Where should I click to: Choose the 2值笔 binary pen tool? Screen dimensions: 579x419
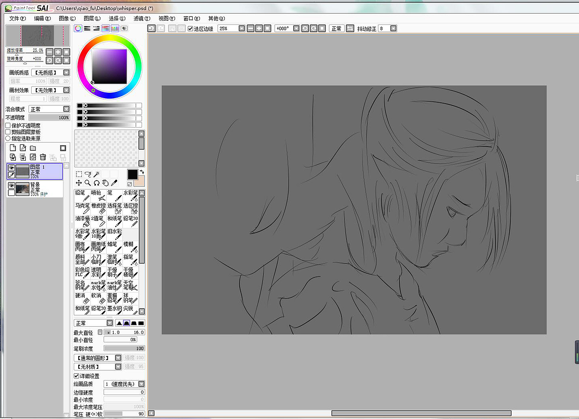point(98,221)
